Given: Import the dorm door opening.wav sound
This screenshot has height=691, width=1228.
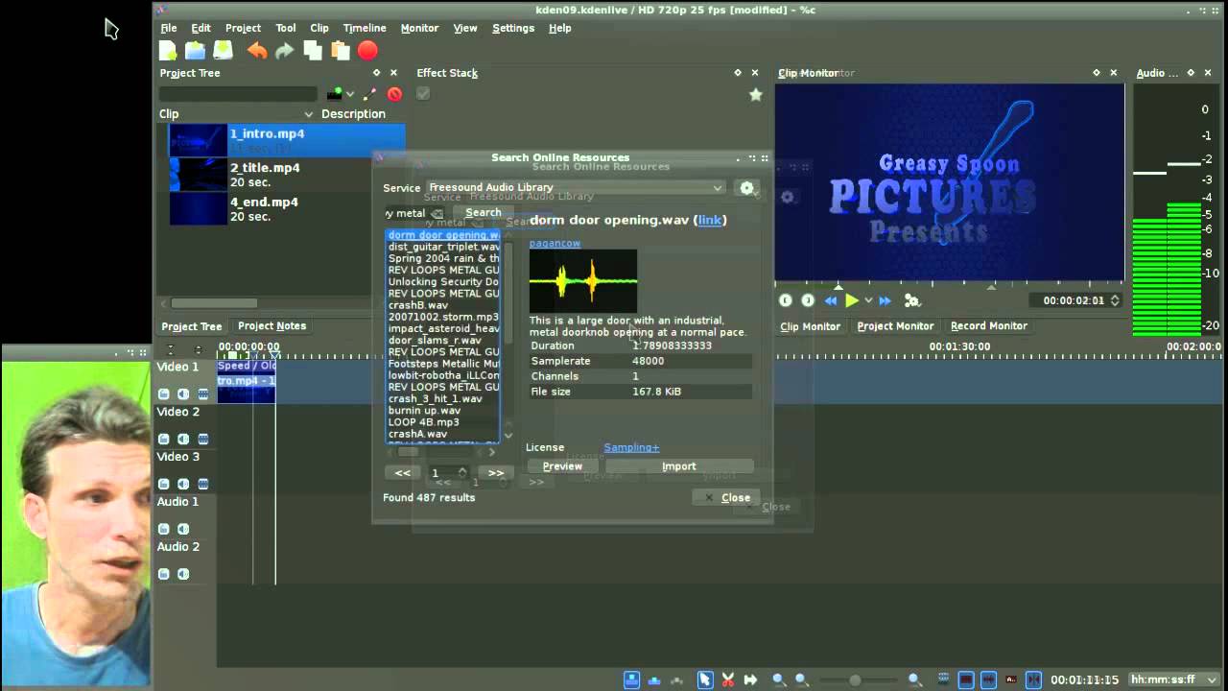Looking at the screenshot, I should (678, 466).
